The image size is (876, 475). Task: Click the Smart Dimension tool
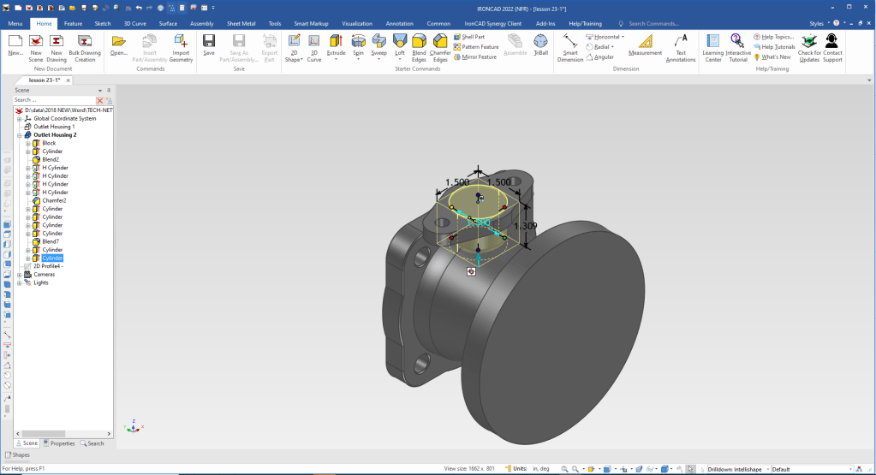pos(570,41)
